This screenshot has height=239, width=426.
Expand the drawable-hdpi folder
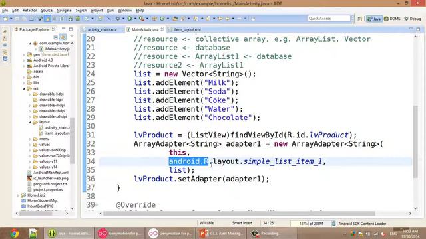(x=30, y=94)
